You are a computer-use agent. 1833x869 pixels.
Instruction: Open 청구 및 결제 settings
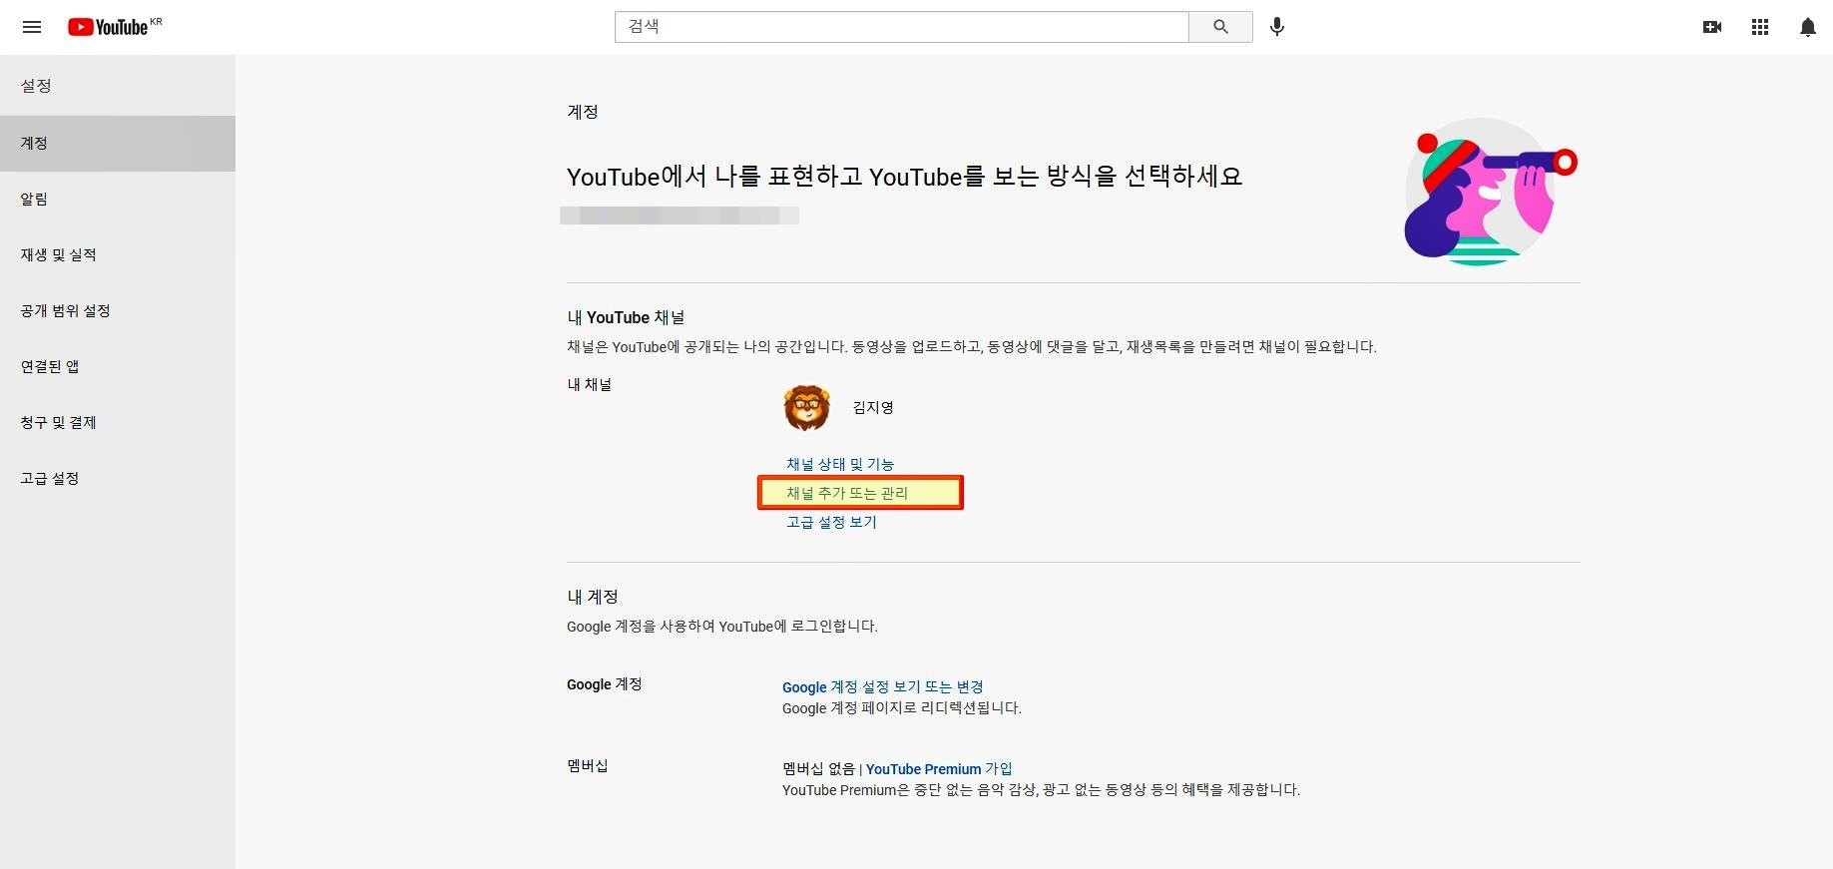point(118,422)
